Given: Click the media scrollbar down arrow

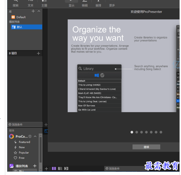Looking at the screenshot, I should coord(40,170).
